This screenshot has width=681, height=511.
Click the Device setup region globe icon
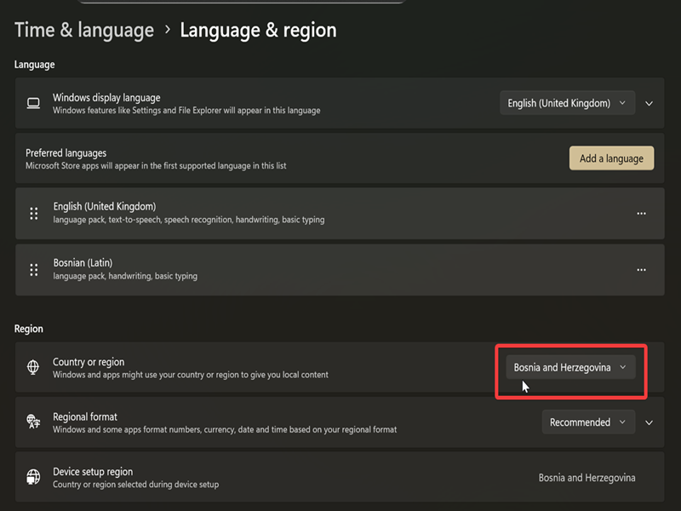[33, 477]
